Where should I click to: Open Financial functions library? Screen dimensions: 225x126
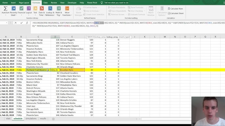pyautogui.click(x=21, y=11)
